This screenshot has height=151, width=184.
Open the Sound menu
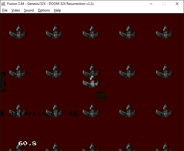click(29, 10)
